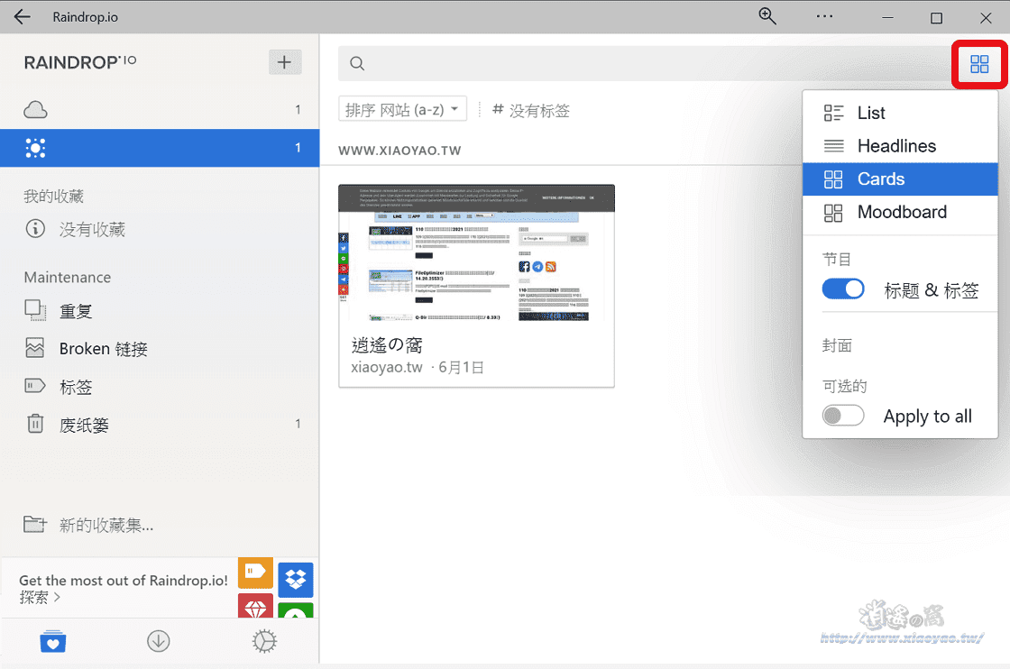Image resolution: width=1010 pixels, height=669 pixels.
Task: Select Moodboard view option
Action: pos(900,213)
